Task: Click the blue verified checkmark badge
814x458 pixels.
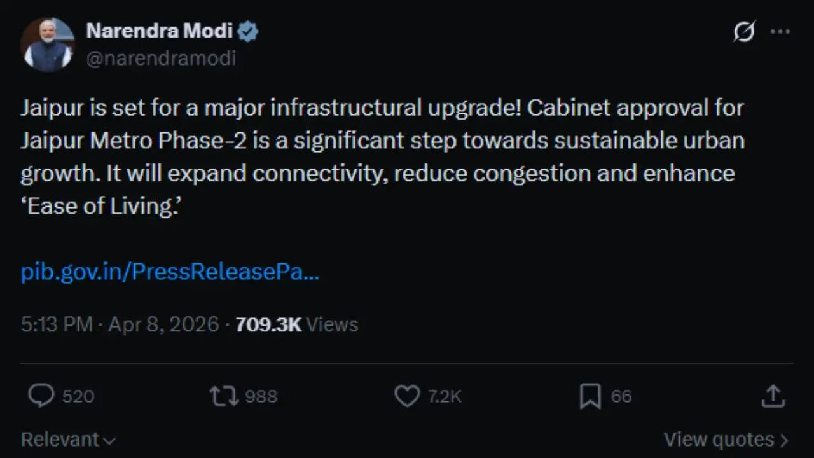Action: [x=247, y=31]
